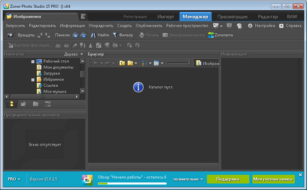Adjust the thumbnail size slider

[x=179, y=63]
